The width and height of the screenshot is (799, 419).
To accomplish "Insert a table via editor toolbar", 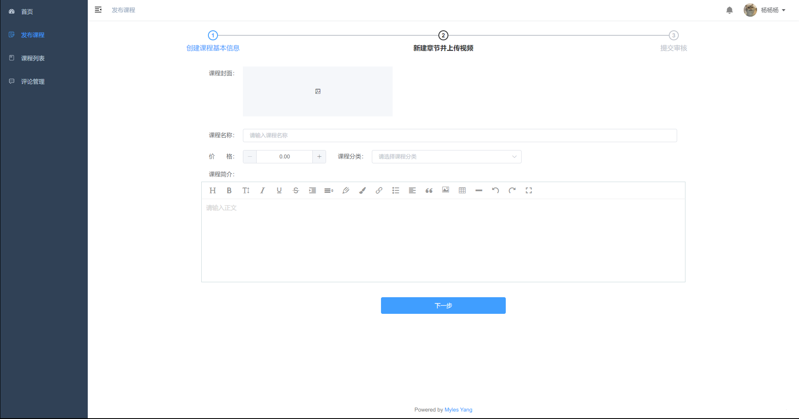I will pyautogui.click(x=462, y=190).
